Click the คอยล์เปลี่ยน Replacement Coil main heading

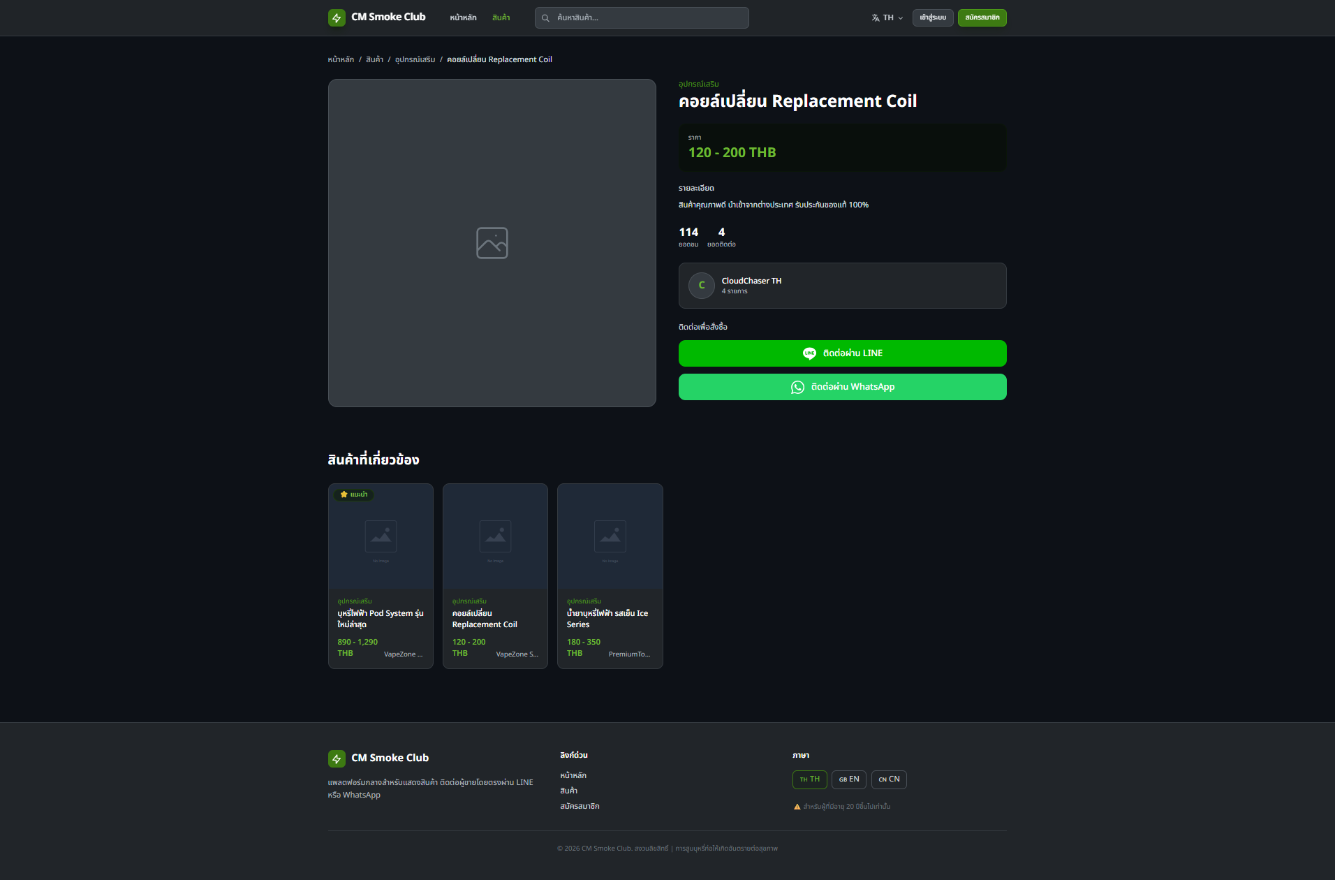[x=797, y=102]
